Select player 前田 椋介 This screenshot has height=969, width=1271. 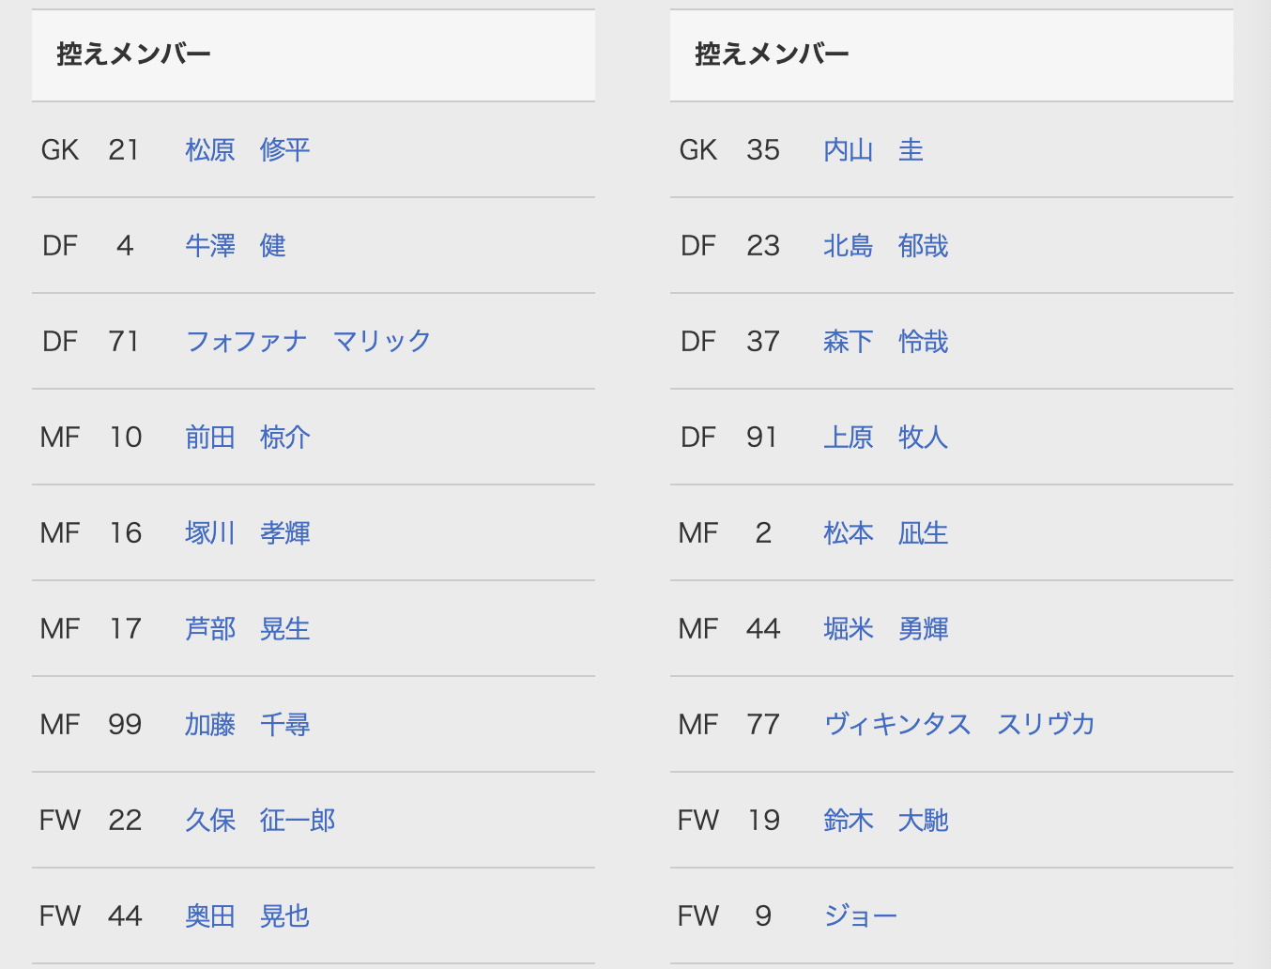coord(248,438)
